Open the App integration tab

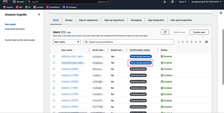point(156,20)
